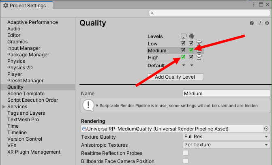Open the Texture Quality dropdown

[226, 137]
